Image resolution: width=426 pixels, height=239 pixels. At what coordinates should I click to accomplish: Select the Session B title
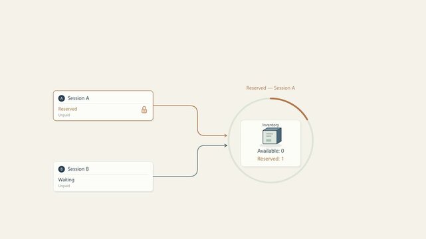(x=78, y=169)
